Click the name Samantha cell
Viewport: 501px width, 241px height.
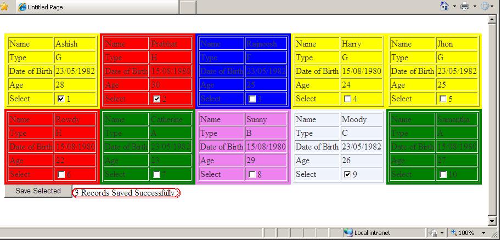tap(457, 119)
